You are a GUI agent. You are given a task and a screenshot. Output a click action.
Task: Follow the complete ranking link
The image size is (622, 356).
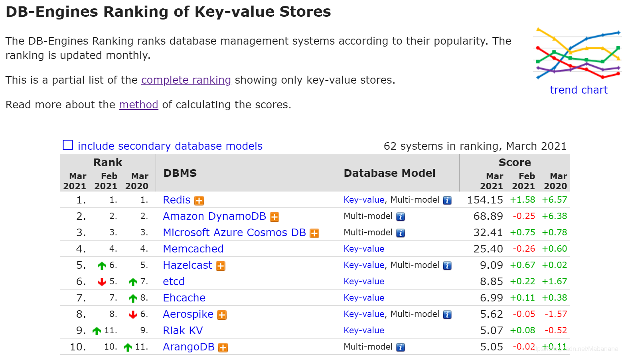click(x=186, y=80)
